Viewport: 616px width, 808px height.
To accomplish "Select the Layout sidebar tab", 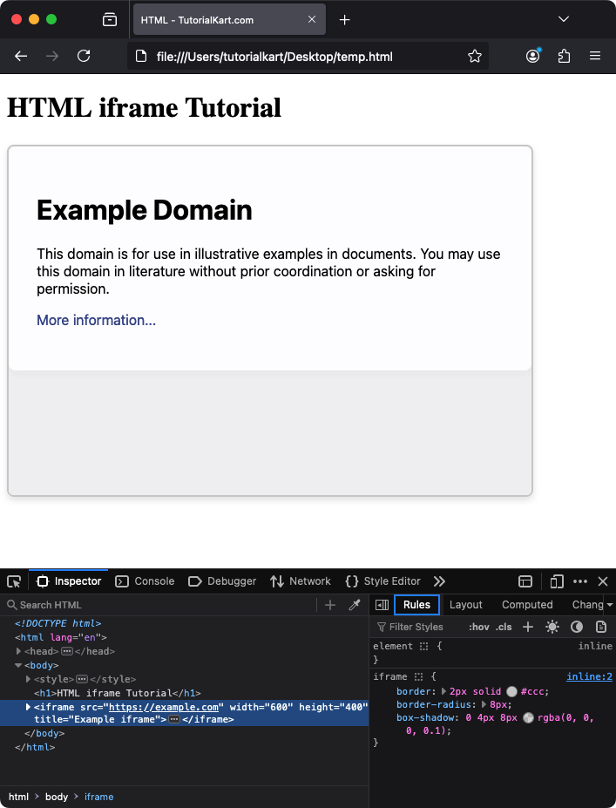I will 465,604.
